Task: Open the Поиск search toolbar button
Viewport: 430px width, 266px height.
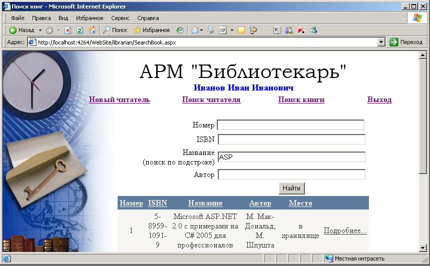Action: point(115,30)
